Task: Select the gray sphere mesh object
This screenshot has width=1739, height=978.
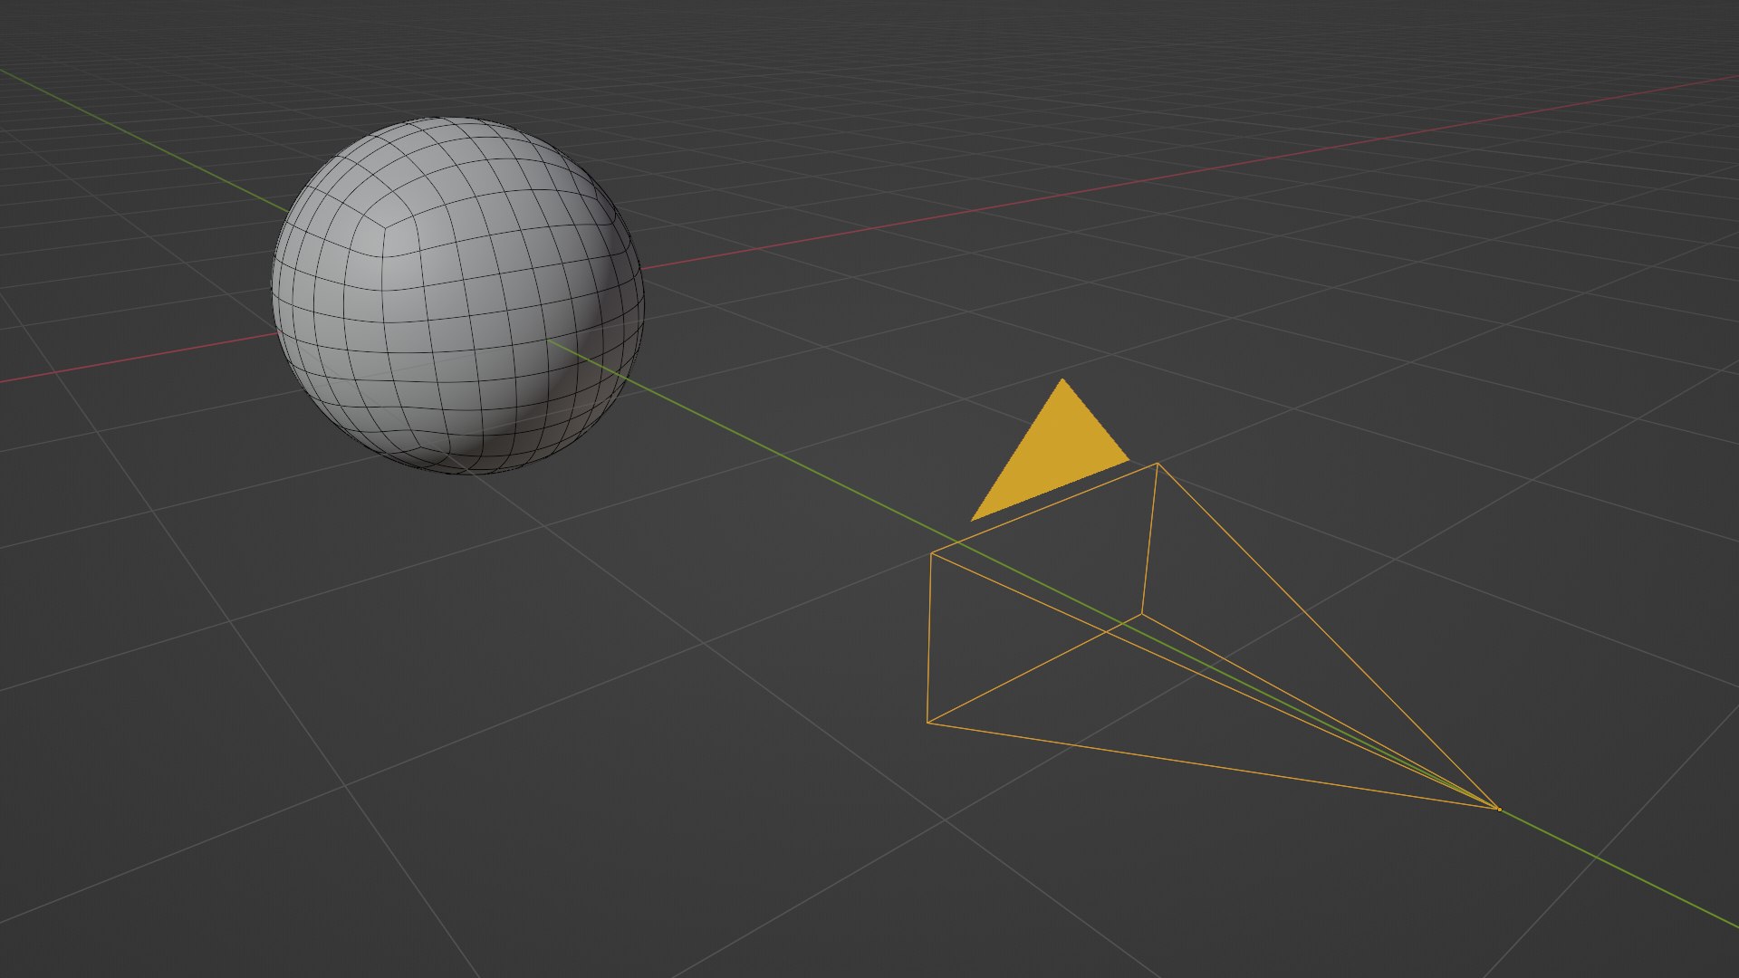Action: click(x=458, y=295)
